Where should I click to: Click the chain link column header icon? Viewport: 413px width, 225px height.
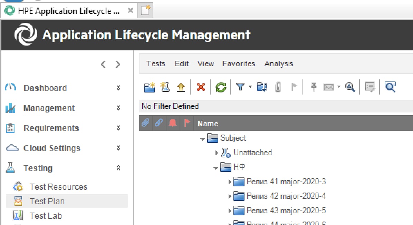pos(159,123)
